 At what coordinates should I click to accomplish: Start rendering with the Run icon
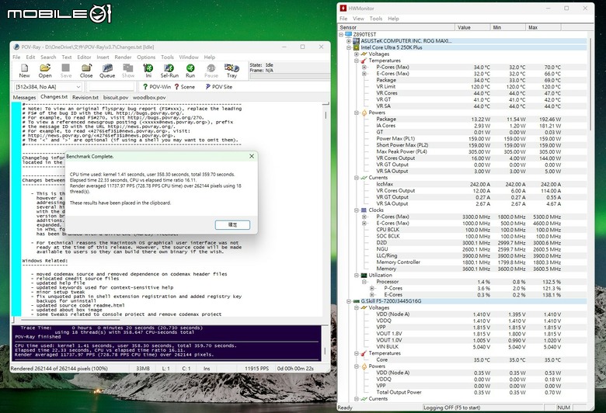click(190, 71)
